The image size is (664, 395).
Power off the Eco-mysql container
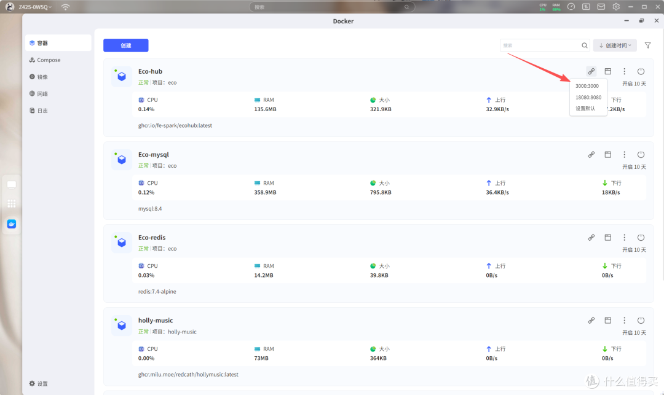coord(641,154)
